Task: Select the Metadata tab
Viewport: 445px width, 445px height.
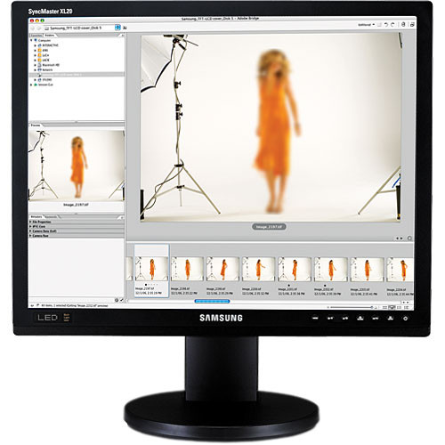Action: coord(36,217)
